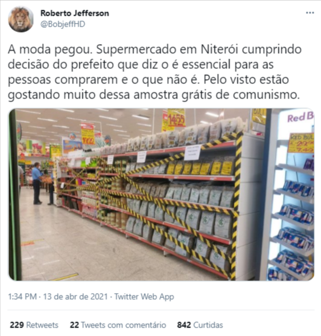View 22 Tweets com comentário

coord(118,325)
